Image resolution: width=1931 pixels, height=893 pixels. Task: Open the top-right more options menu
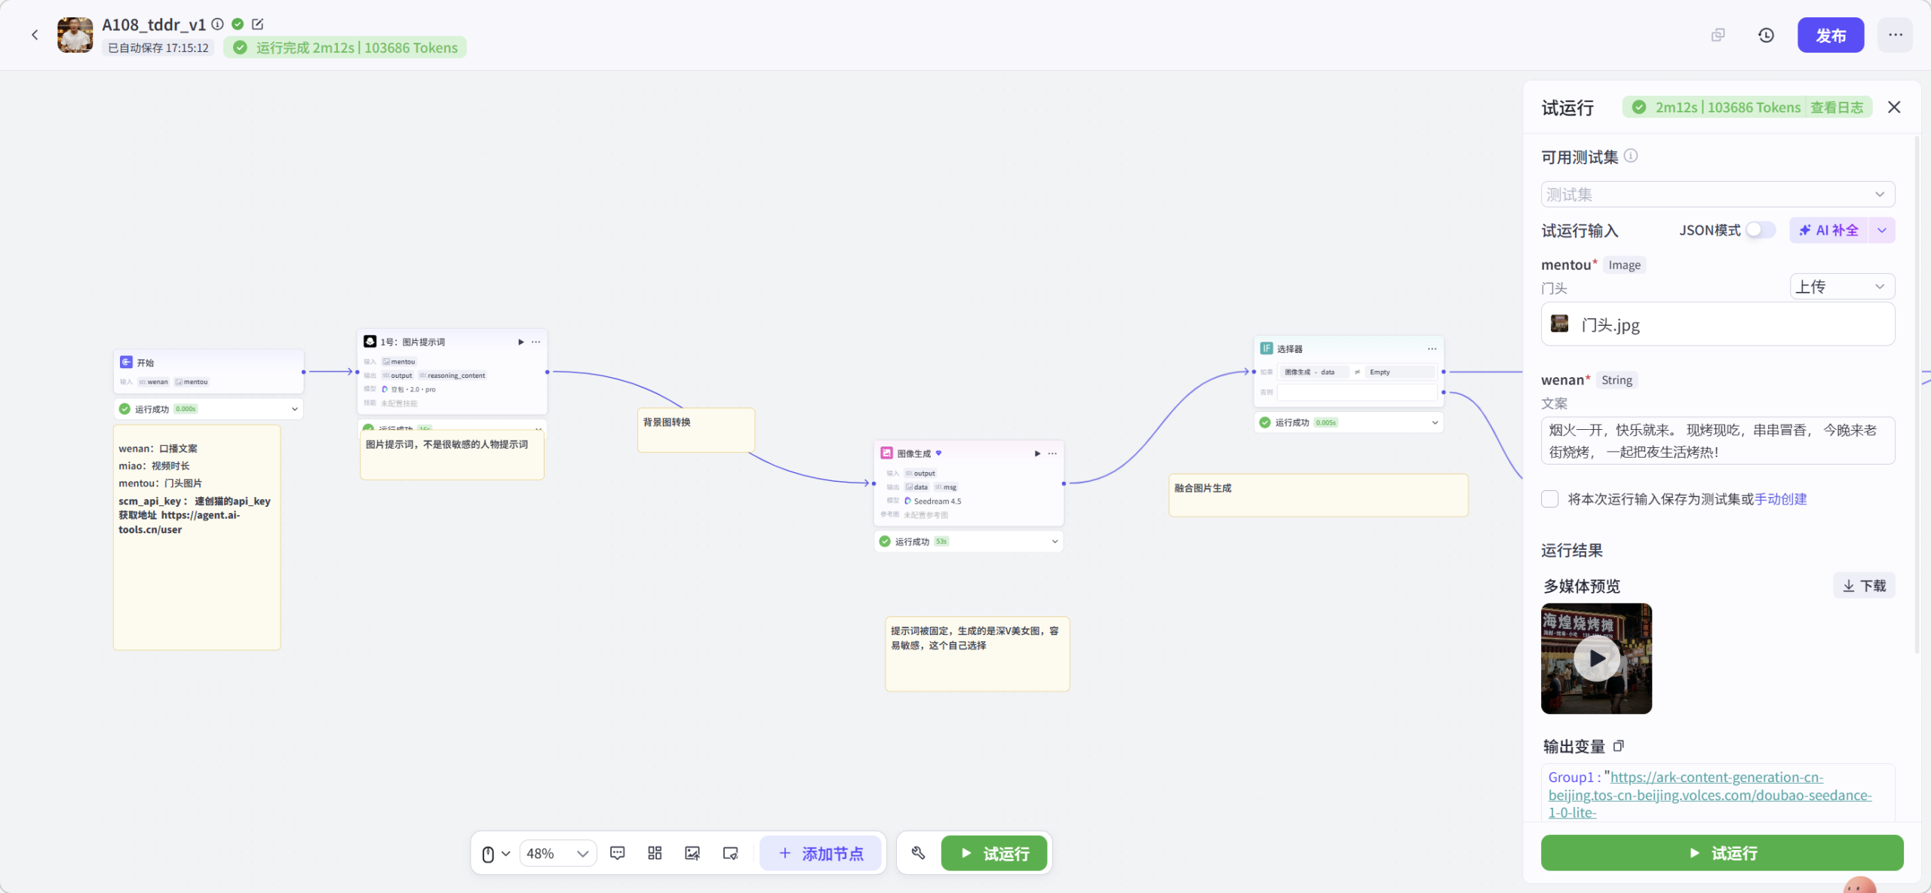pyautogui.click(x=1895, y=35)
